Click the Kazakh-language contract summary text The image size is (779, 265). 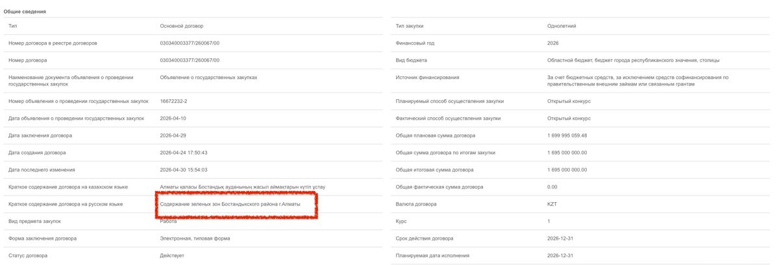pyautogui.click(x=242, y=187)
